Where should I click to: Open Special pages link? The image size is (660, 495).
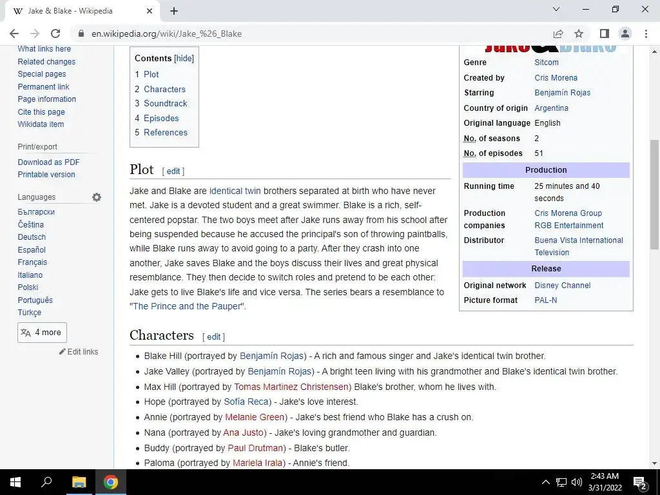pyautogui.click(x=42, y=74)
